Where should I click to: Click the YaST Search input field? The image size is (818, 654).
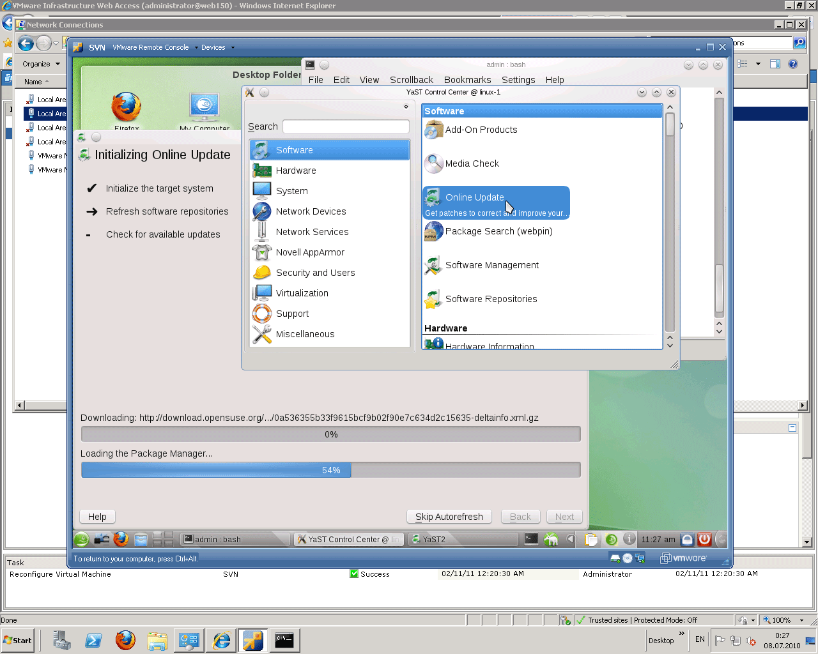346,126
